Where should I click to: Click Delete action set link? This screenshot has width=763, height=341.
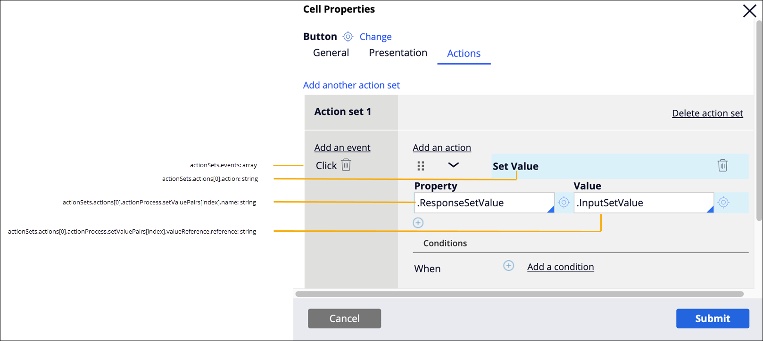[707, 113]
